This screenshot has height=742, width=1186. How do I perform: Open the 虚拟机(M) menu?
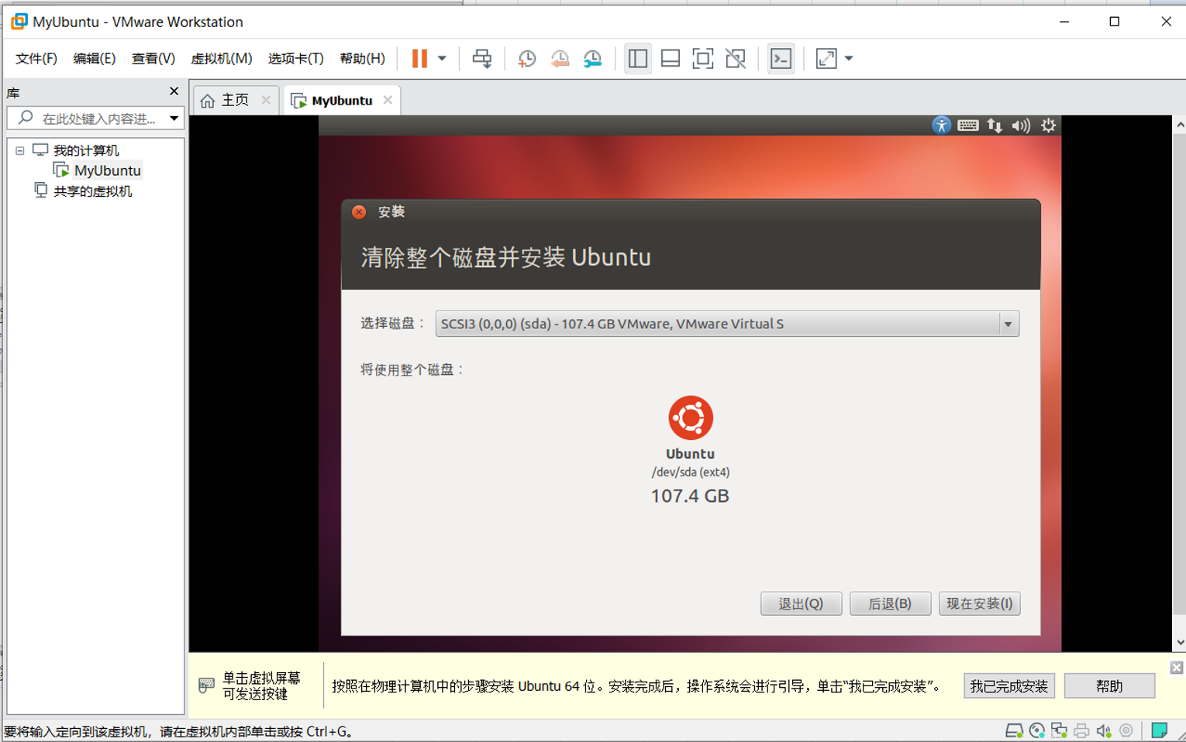tap(222, 59)
